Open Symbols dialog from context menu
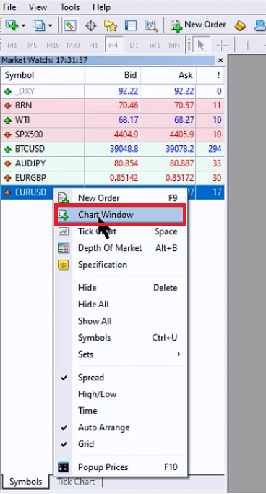The height and width of the screenshot is (494, 266). pyautogui.click(x=121, y=338)
